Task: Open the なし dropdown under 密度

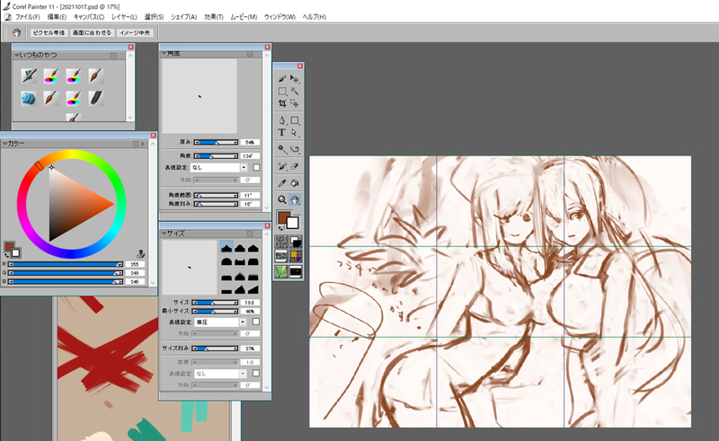Action: coord(220,373)
